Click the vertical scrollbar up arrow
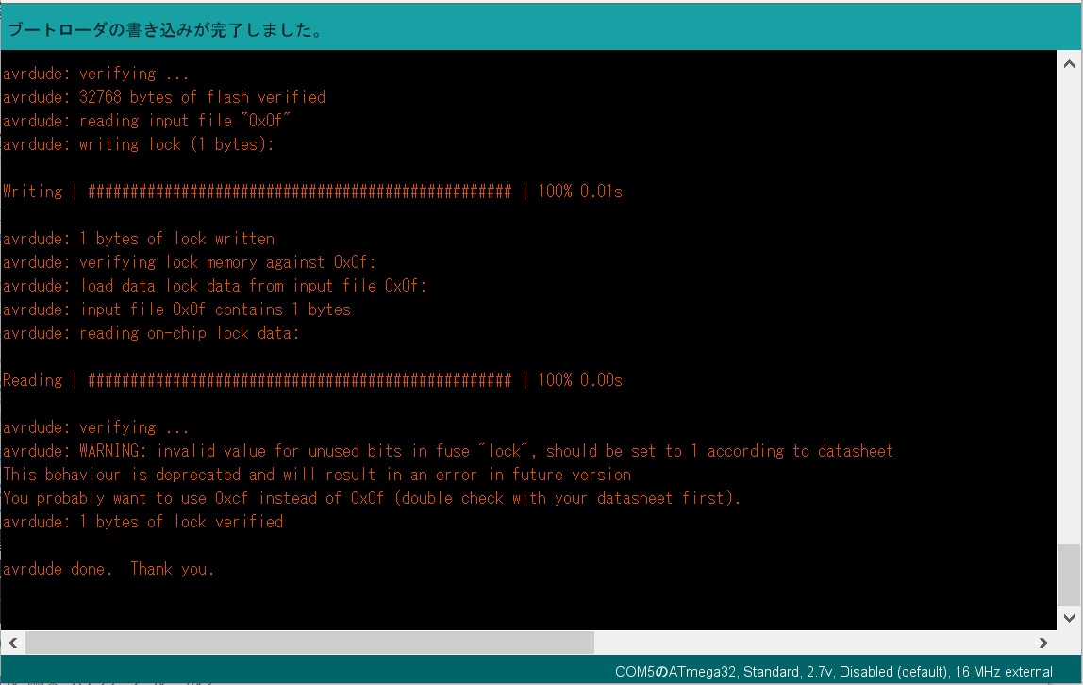Viewport: 1083px width, 685px height. click(1070, 62)
